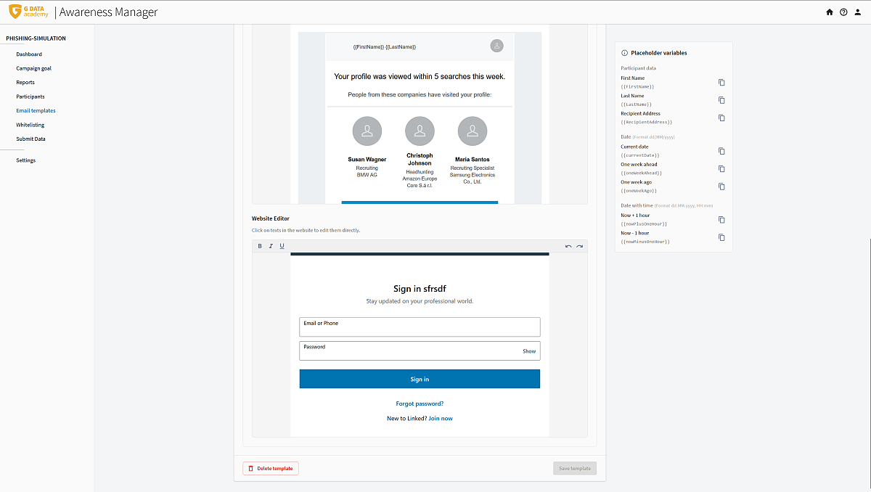Click the Awareness Manager title
This screenshot has width=871, height=492.
(x=108, y=12)
